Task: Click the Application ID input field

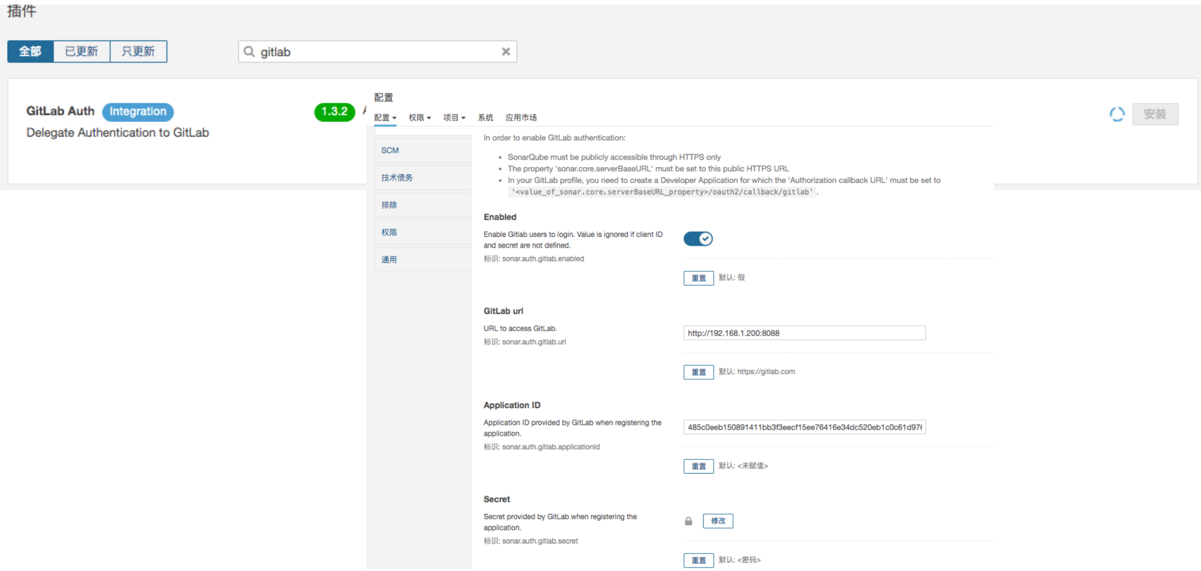Action: coord(804,427)
